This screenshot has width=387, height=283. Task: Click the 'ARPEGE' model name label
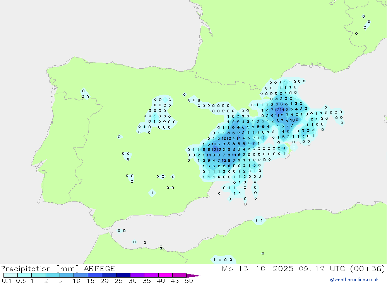[x=99, y=268]
